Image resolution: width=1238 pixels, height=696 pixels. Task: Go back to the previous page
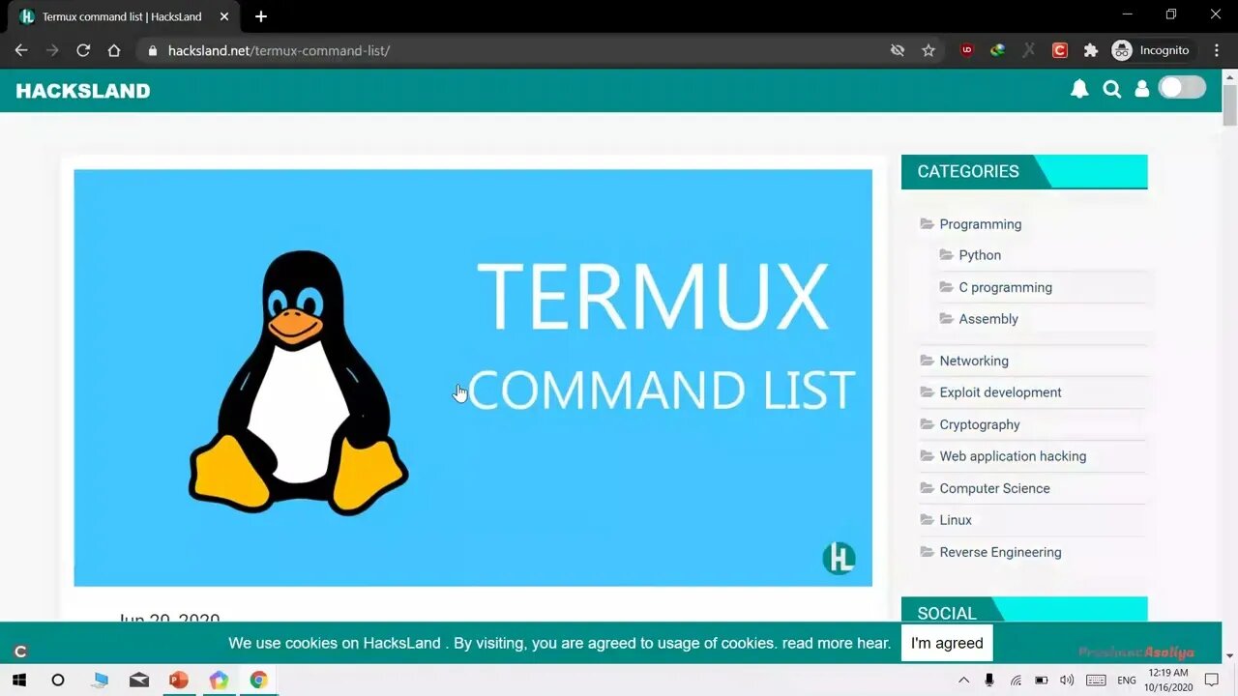[x=21, y=50]
